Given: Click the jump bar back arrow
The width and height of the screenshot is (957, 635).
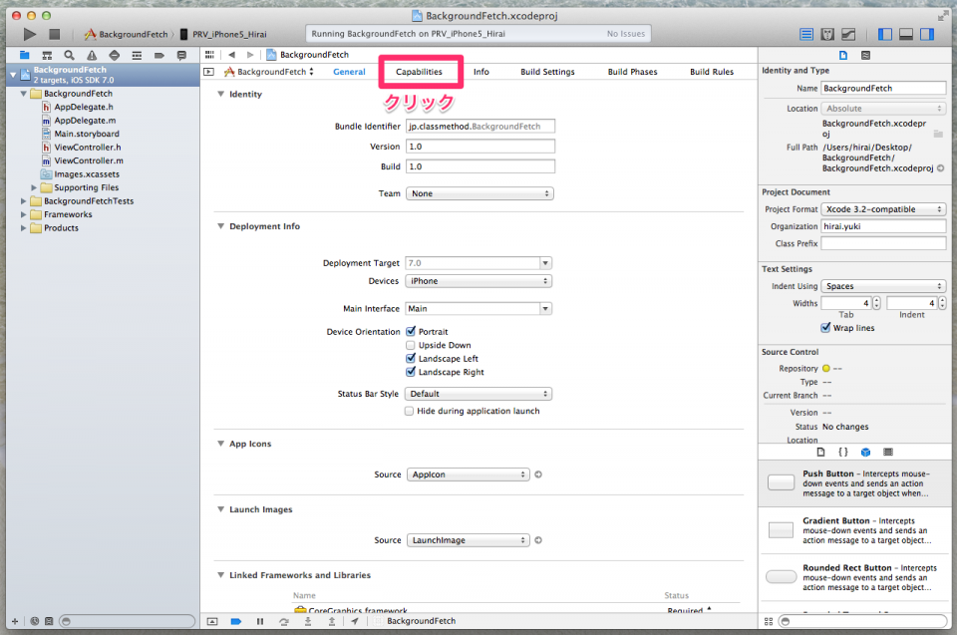Looking at the screenshot, I should click(x=232, y=55).
